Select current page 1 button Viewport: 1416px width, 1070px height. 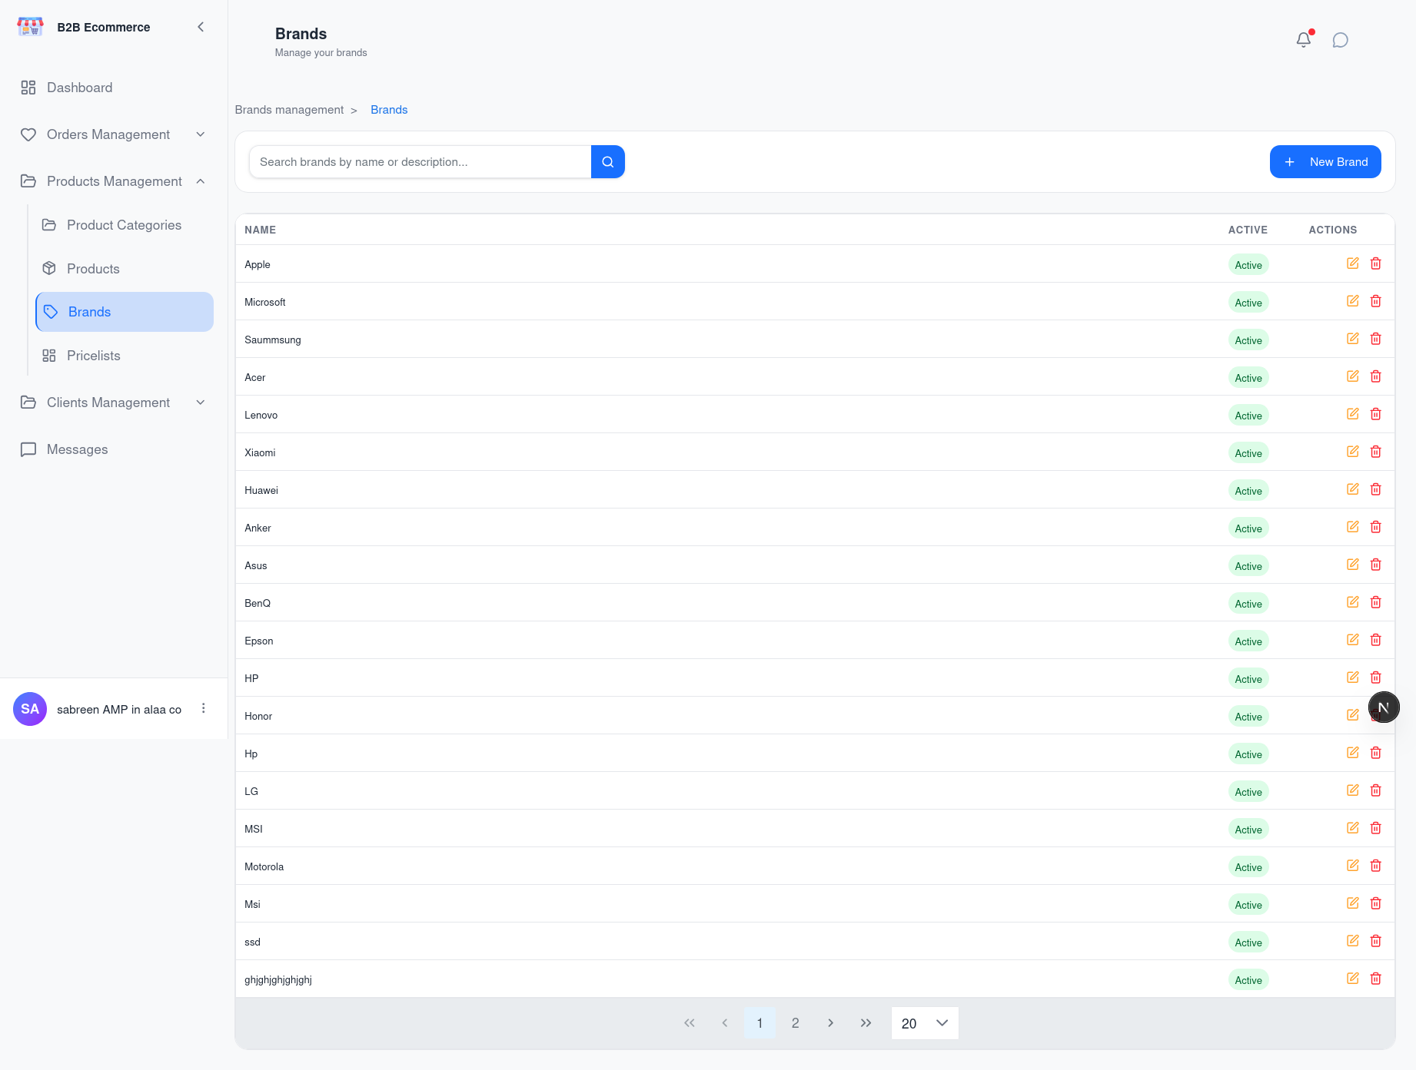tap(760, 1023)
